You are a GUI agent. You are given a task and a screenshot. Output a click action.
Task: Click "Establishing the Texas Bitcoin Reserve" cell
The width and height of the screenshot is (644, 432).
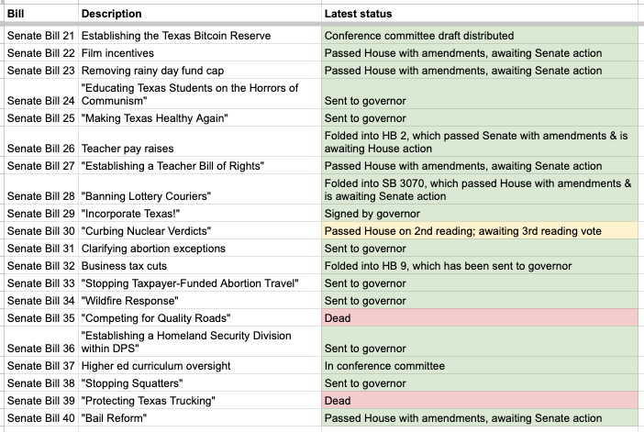(200, 36)
